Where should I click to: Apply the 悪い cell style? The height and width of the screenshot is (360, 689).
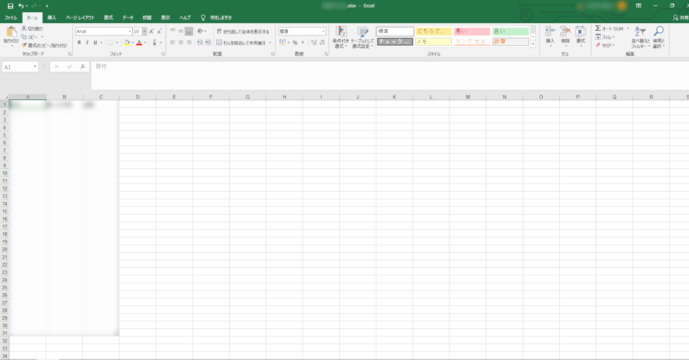click(x=471, y=31)
